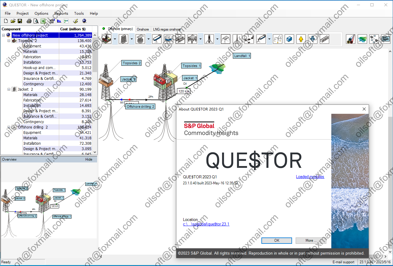Select the steel jacket component icon

[x=124, y=39]
